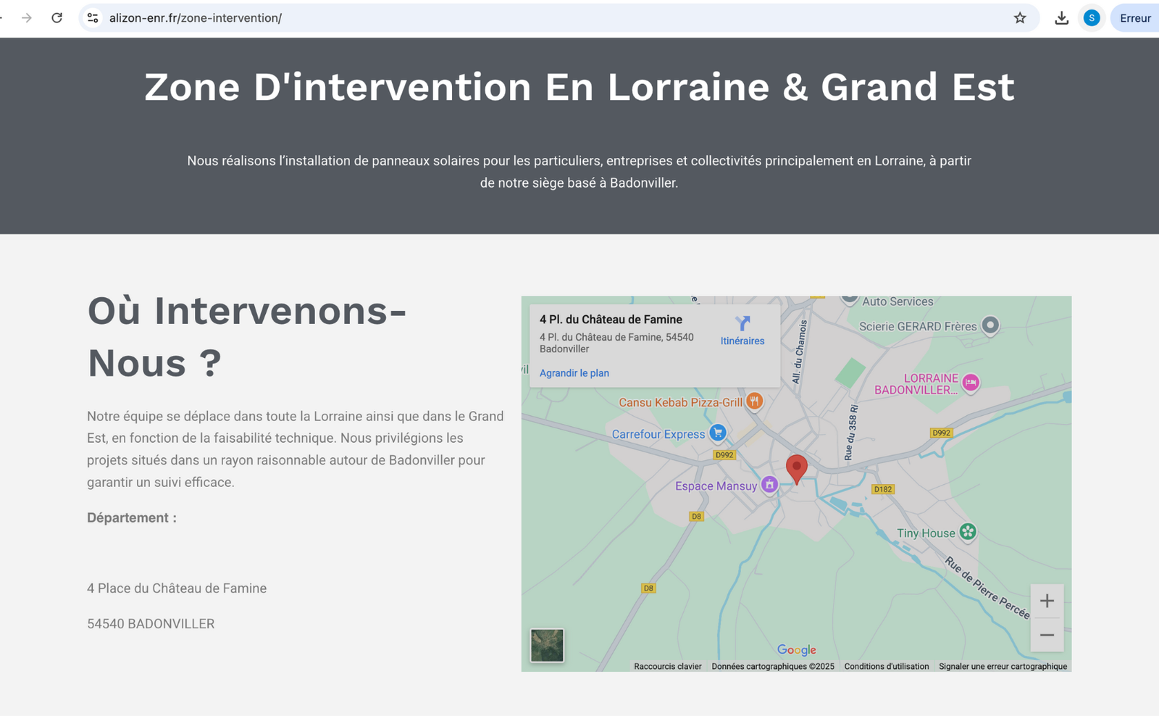Zoom out on the map
This screenshot has height=716, width=1159.
[x=1047, y=635]
